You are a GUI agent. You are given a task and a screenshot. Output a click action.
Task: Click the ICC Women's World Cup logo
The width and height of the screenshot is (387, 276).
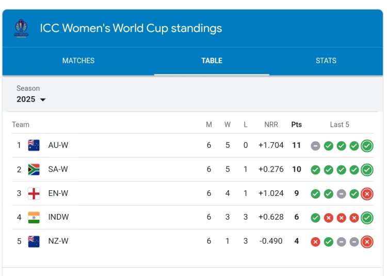[x=21, y=28]
